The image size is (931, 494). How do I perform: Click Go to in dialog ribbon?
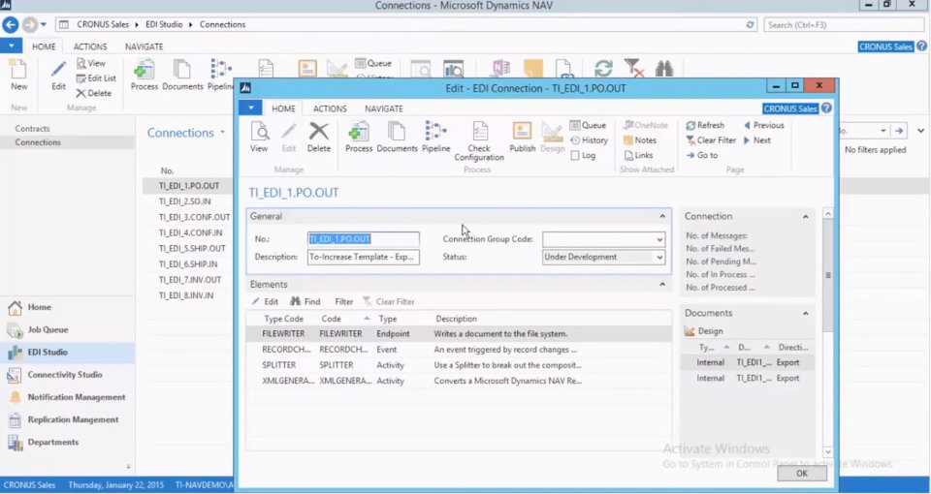(x=702, y=155)
